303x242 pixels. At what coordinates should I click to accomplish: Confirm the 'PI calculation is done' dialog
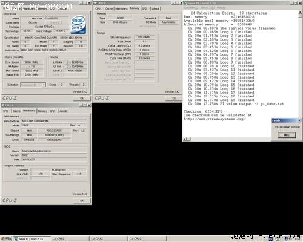pyautogui.click(x=287, y=135)
